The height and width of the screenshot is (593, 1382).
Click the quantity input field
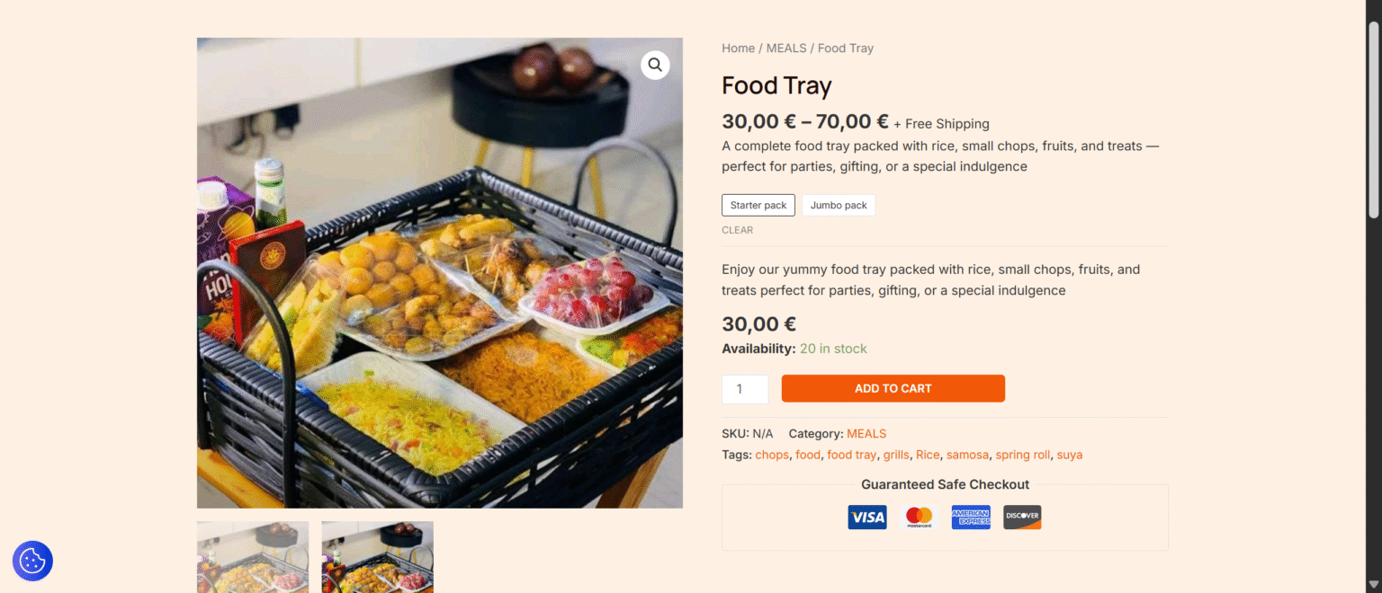(744, 389)
